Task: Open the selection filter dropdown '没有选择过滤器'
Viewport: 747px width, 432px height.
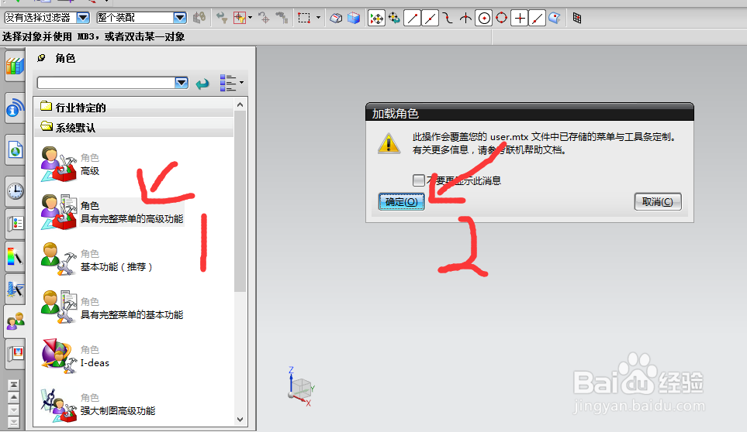Action: [47, 18]
